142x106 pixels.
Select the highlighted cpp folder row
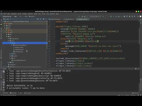click(25, 43)
